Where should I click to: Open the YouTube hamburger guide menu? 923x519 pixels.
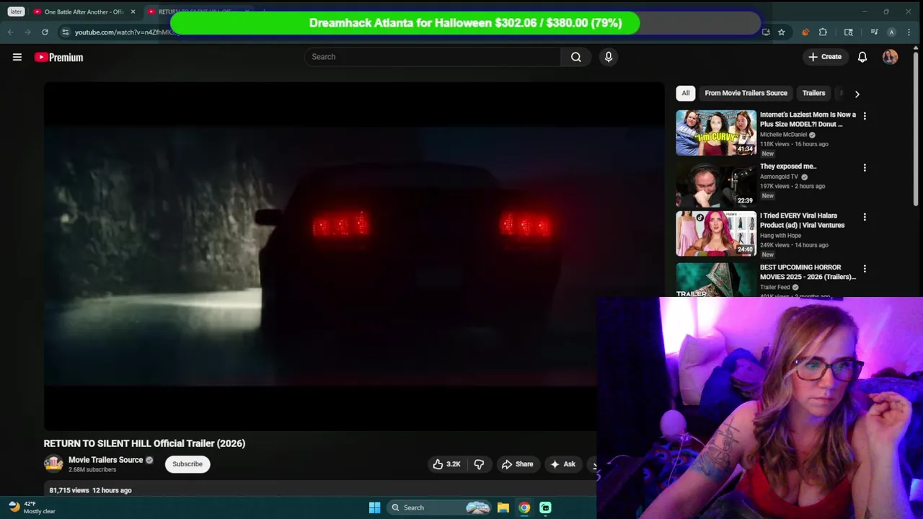[17, 57]
